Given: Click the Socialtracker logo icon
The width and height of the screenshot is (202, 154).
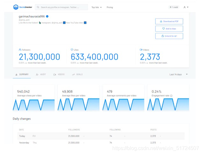Looking at the screenshot, I should 16,7.
